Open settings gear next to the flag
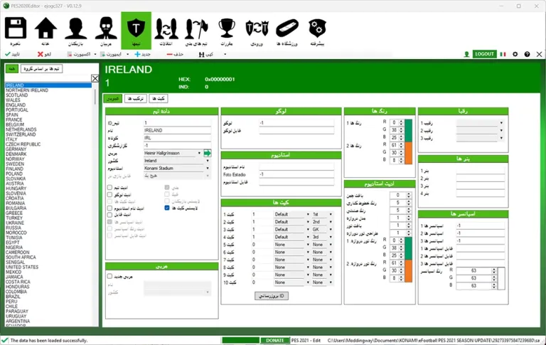546x345 pixels. [x=515, y=54]
